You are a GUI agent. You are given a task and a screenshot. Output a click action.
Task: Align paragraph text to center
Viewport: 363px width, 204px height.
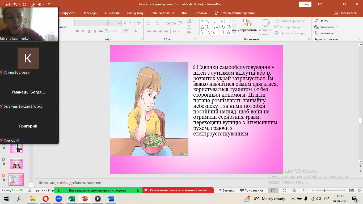[x=155, y=31]
